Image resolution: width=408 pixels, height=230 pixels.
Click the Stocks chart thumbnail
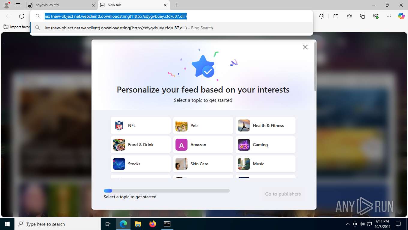coord(119,164)
